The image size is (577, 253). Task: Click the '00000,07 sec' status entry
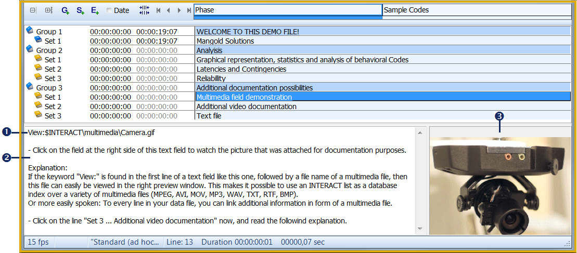[303, 243]
